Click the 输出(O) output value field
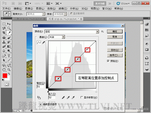 point(40,87)
